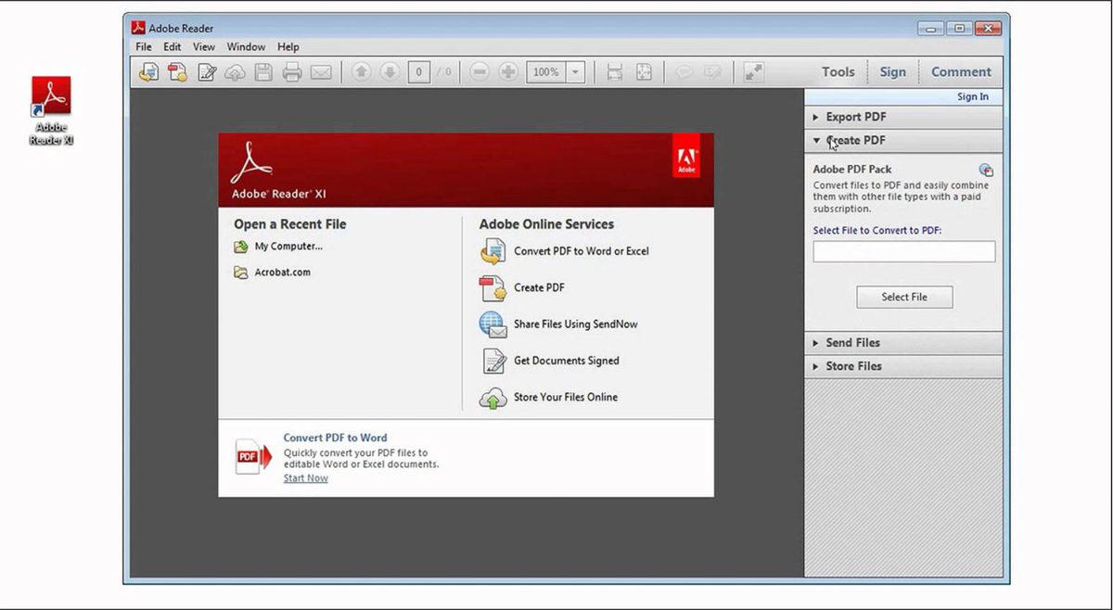Zoom out with the minus icon
Screen dimensions: 1113x610
(480, 71)
